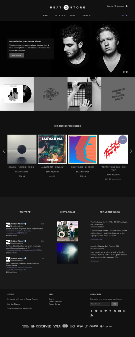The height and width of the screenshot is (337, 135).
Task: Select the first slideshow dot indicator
Action: tap(124, 72)
